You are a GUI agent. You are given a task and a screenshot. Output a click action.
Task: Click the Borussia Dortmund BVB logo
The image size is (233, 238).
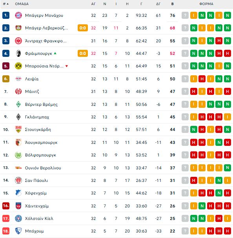[18, 66]
